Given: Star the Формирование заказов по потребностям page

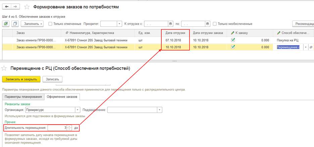Looking at the screenshot, I should pos(27,7).
